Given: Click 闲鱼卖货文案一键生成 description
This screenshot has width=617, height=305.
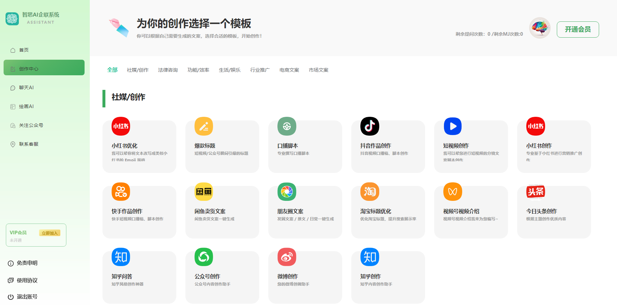Looking at the screenshot, I should [x=214, y=219].
